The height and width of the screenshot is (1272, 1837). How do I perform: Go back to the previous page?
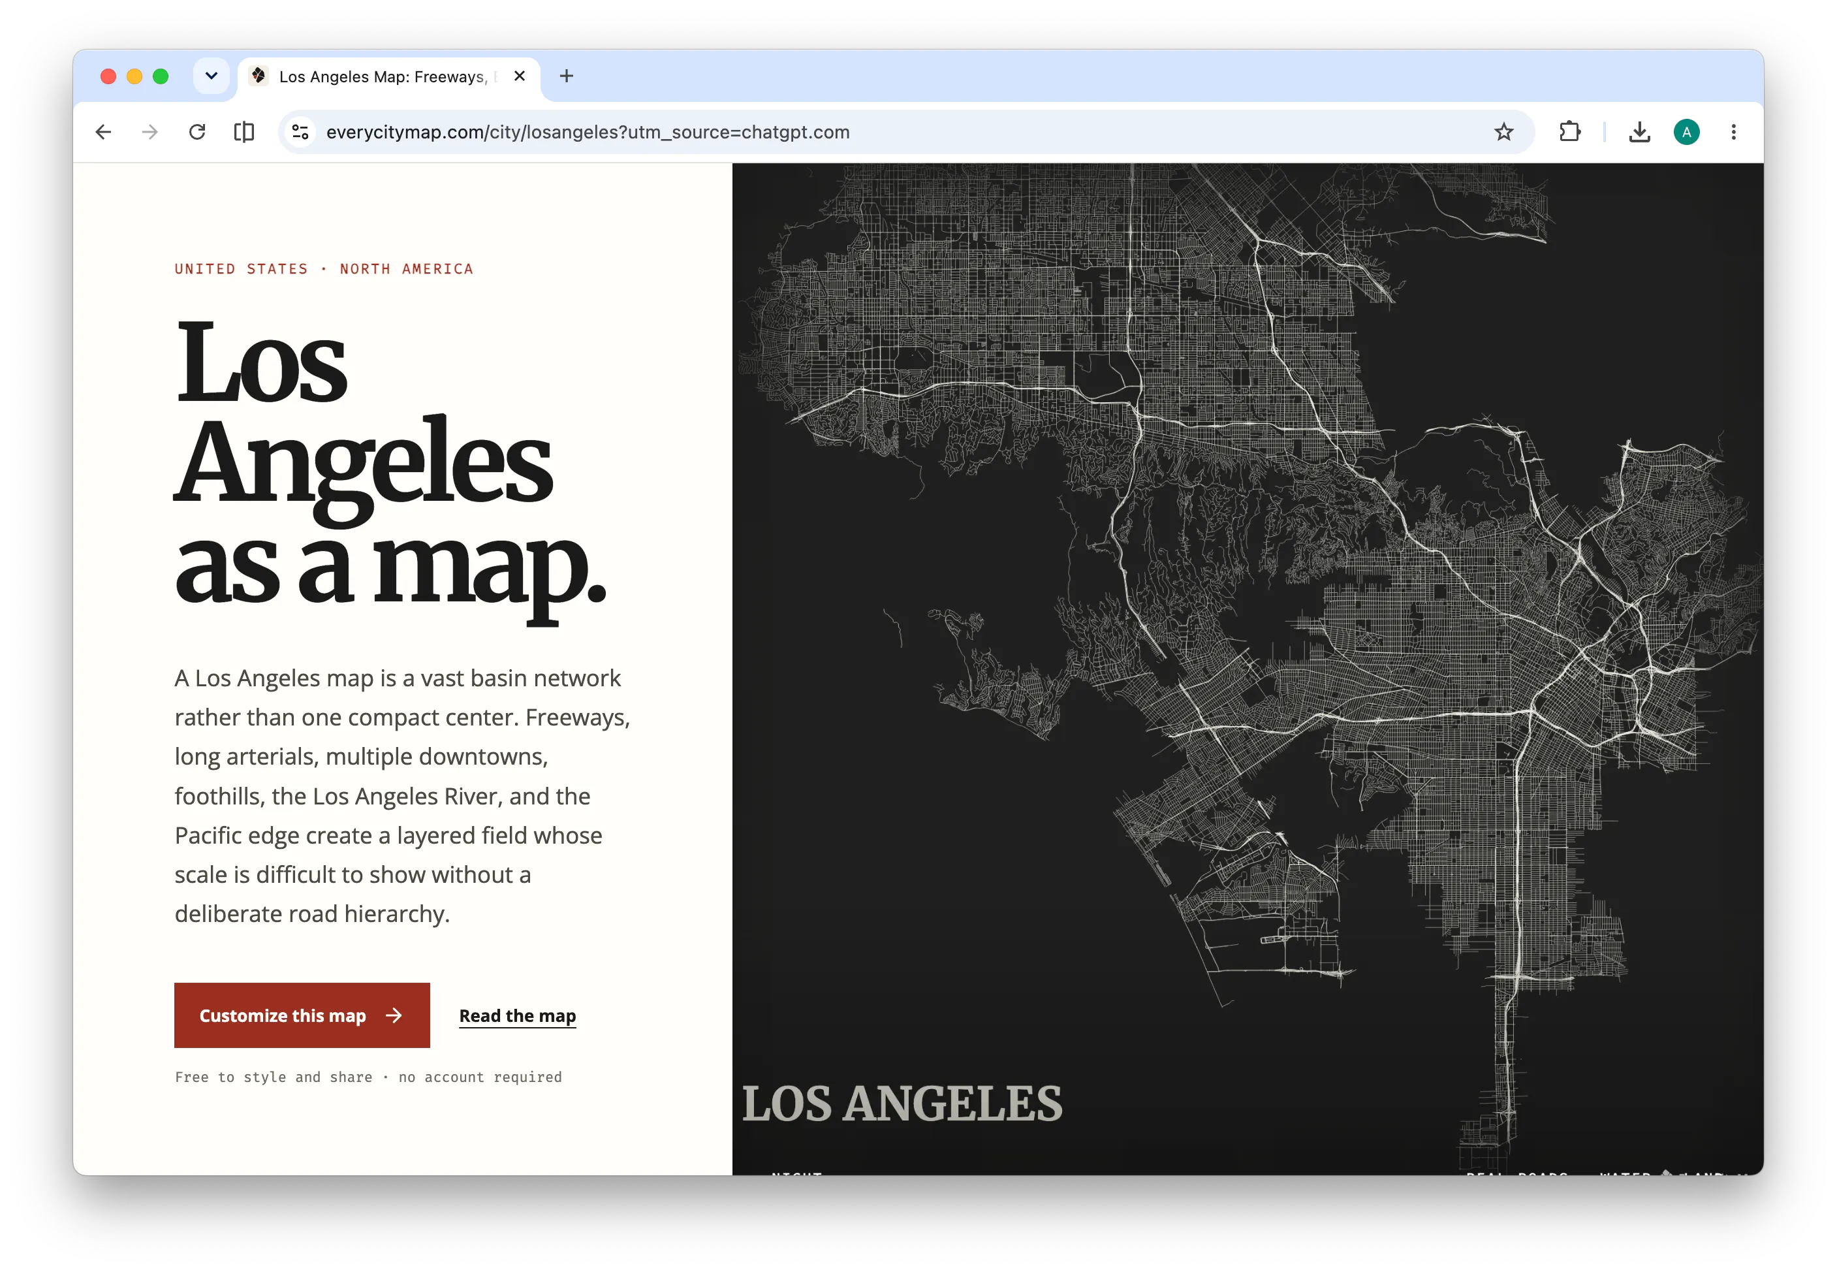104,133
